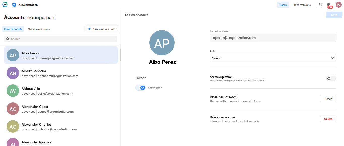This screenshot has width=344, height=146.
Task: Click the platform logo icon
Action: coord(5,5)
